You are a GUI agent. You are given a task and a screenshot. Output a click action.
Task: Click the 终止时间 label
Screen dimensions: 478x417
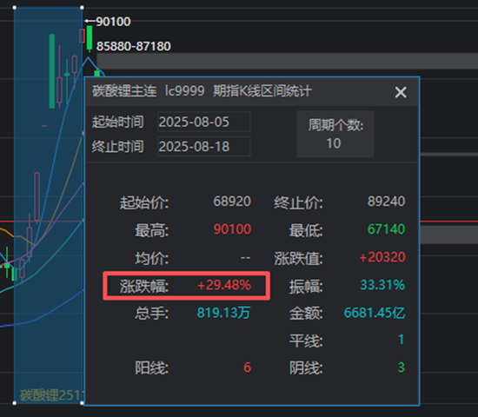[x=117, y=146]
